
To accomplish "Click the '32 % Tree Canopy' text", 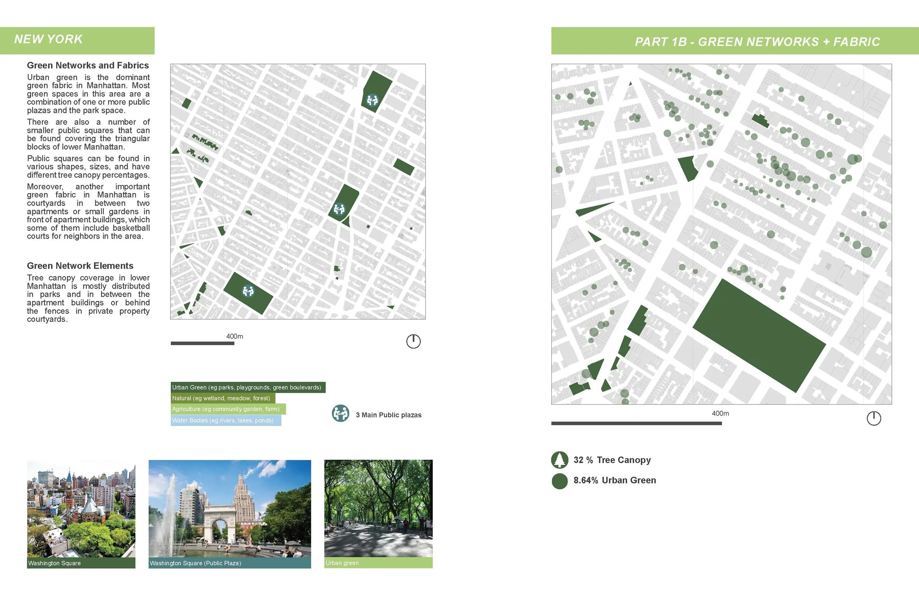I will 612,460.
